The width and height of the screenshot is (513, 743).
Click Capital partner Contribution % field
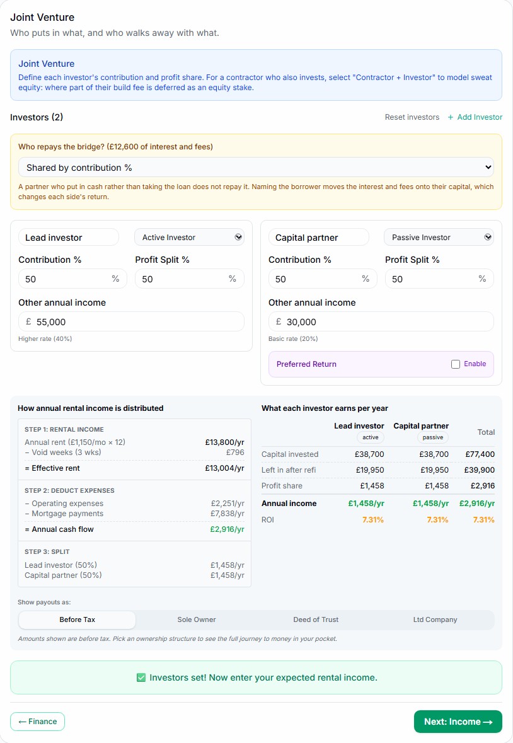click(x=323, y=279)
